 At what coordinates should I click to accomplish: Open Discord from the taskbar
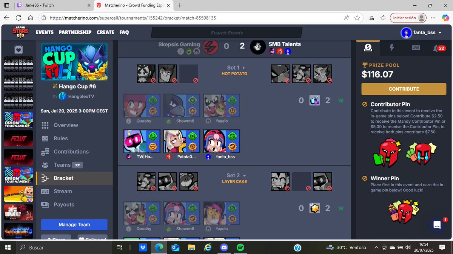(224, 247)
